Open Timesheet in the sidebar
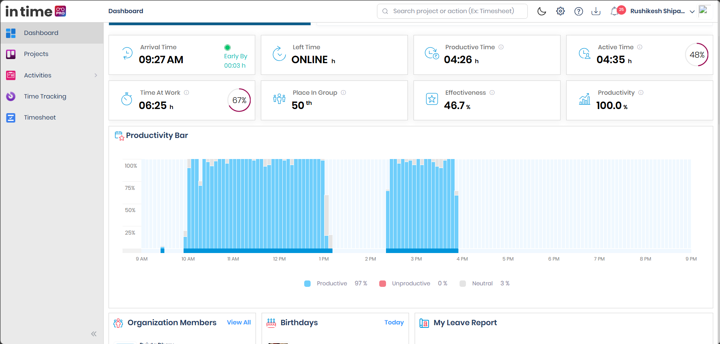The width and height of the screenshot is (720, 344). 52,117
